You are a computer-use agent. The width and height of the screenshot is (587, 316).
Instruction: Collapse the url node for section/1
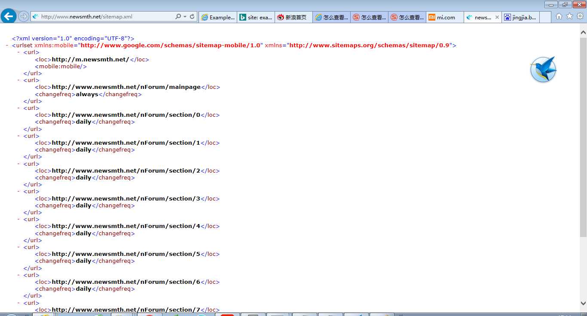point(18,136)
